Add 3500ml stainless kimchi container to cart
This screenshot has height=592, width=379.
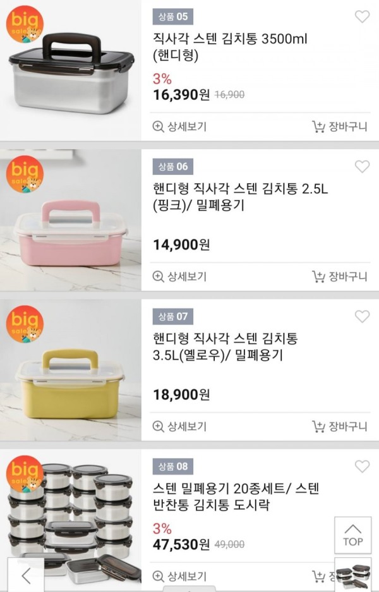click(x=339, y=126)
